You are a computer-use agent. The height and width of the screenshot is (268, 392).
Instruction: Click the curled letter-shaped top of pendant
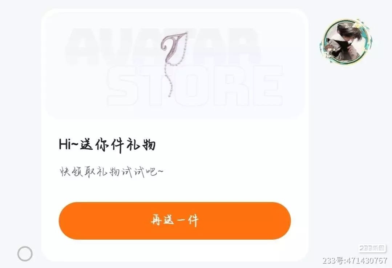pyautogui.click(x=173, y=47)
